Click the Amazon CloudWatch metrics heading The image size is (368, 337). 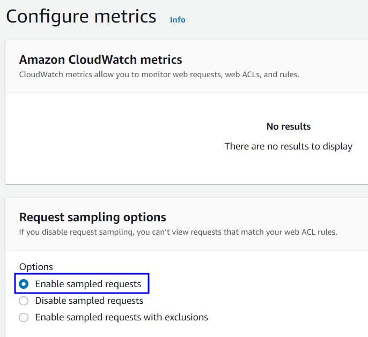[100, 59]
